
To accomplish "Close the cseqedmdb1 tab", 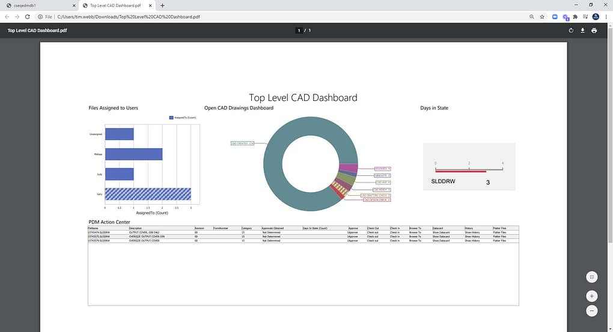I will pos(74,5).
